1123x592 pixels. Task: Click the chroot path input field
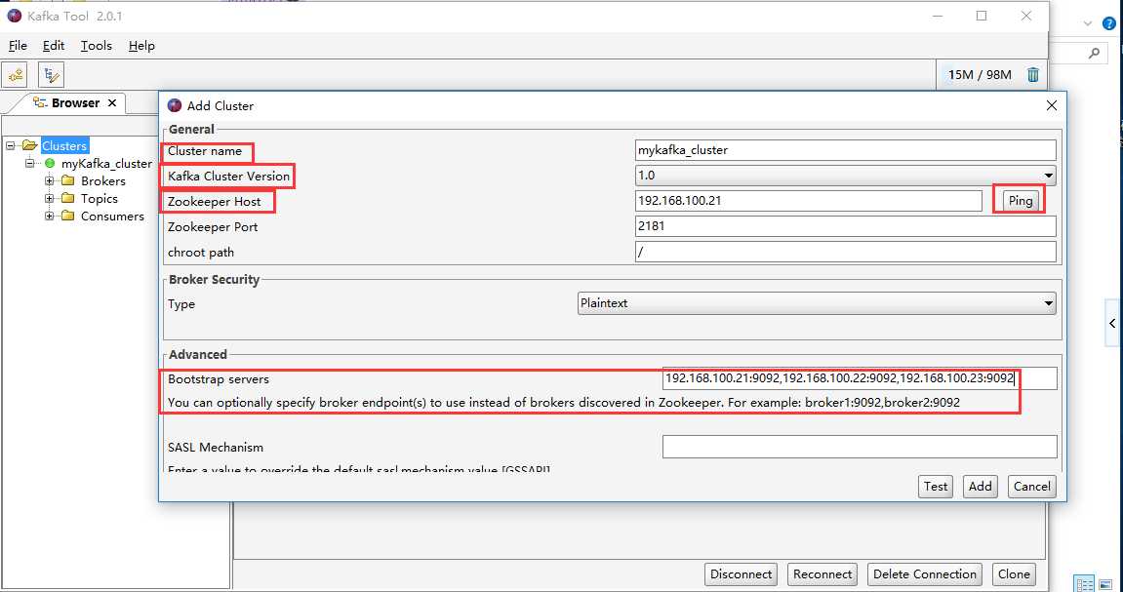(x=845, y=252)
